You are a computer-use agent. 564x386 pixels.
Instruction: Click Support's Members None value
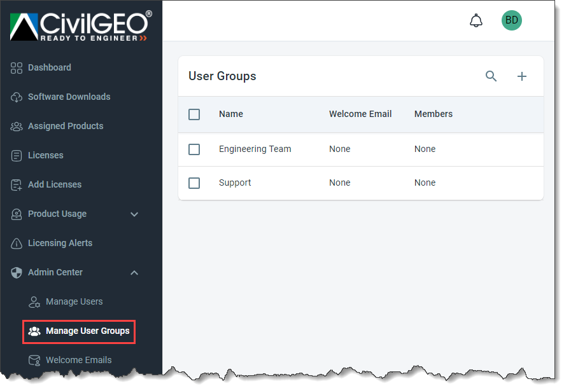425,183
